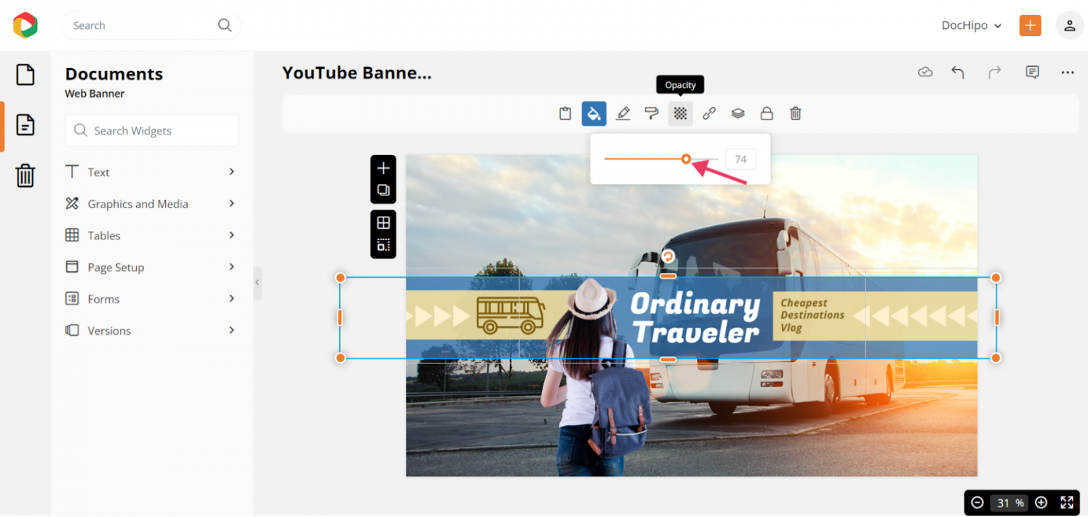Image resolution: width=1088 pixels, height=517 pixels.
Task: Lock the selected banner element
Action: click(766, 113)
